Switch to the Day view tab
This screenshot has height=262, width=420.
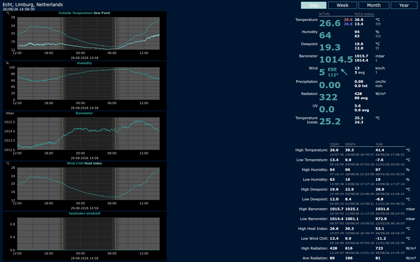coord(314,5)
